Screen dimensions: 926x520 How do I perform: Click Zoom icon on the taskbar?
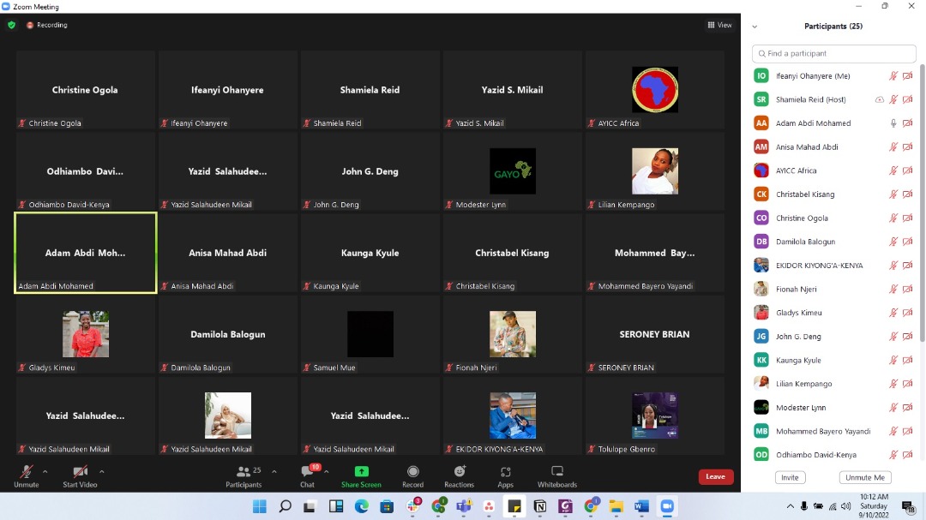(x=667, y=505)
